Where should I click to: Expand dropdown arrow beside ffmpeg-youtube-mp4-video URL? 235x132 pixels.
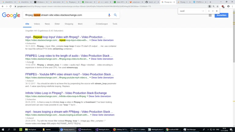coord(90,78)
